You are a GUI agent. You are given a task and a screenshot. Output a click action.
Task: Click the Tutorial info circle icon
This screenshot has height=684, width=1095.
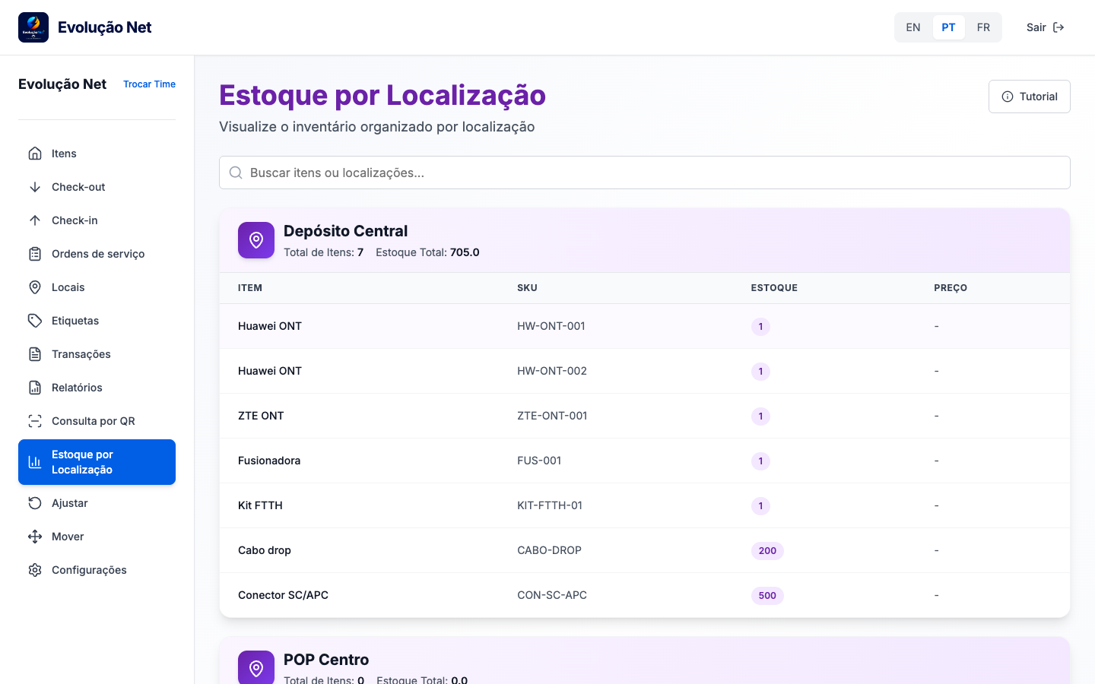click(x=1008, y=97)
